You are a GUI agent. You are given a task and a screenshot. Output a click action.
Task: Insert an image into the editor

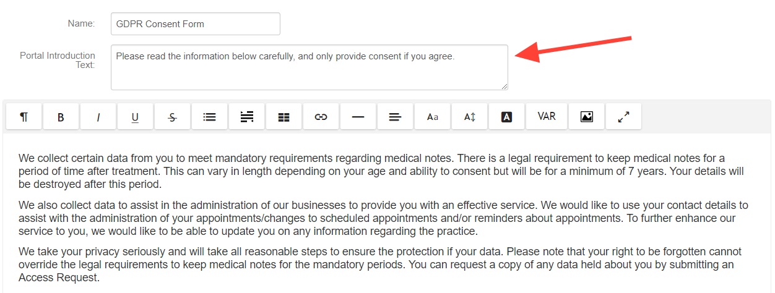coord(586,117)
